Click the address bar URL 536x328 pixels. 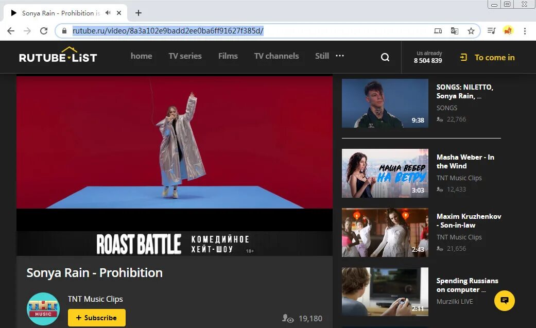pyautogui.click(x=168, y=31)
